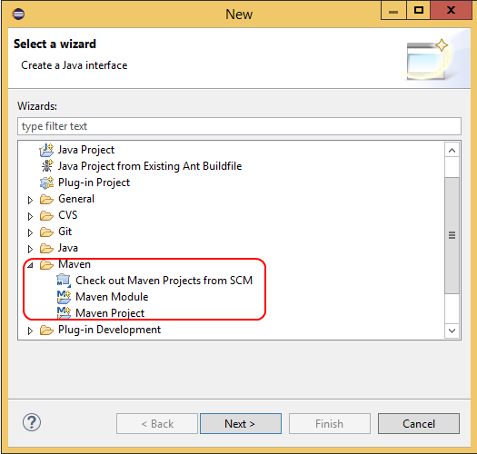The height and width of the screenshot is (454, 477).
Task: Click the Eclipse logo in the title bar
Action: click(x=18, y=14)
